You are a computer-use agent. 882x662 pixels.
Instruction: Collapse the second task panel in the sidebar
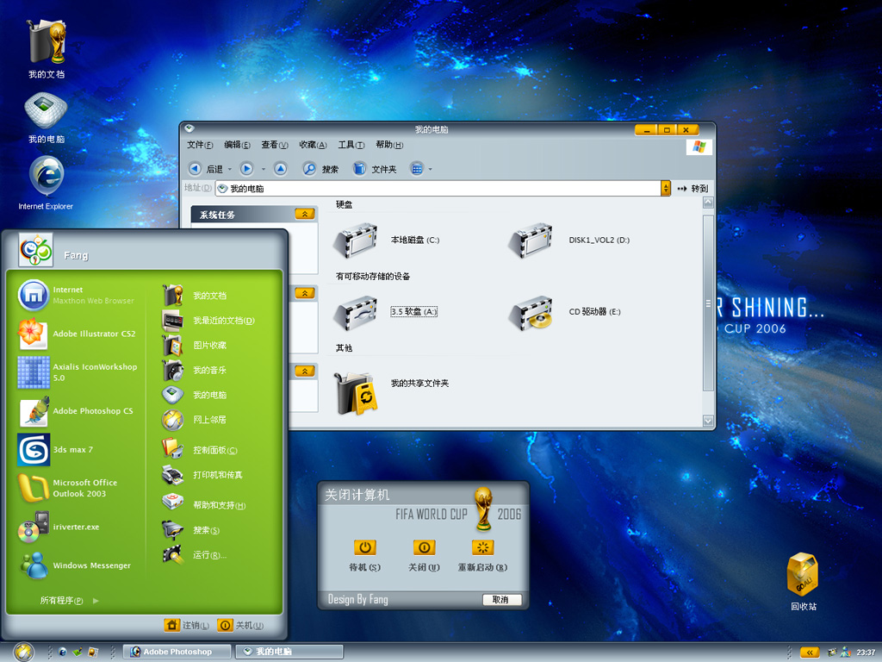(x=304, y=293)
